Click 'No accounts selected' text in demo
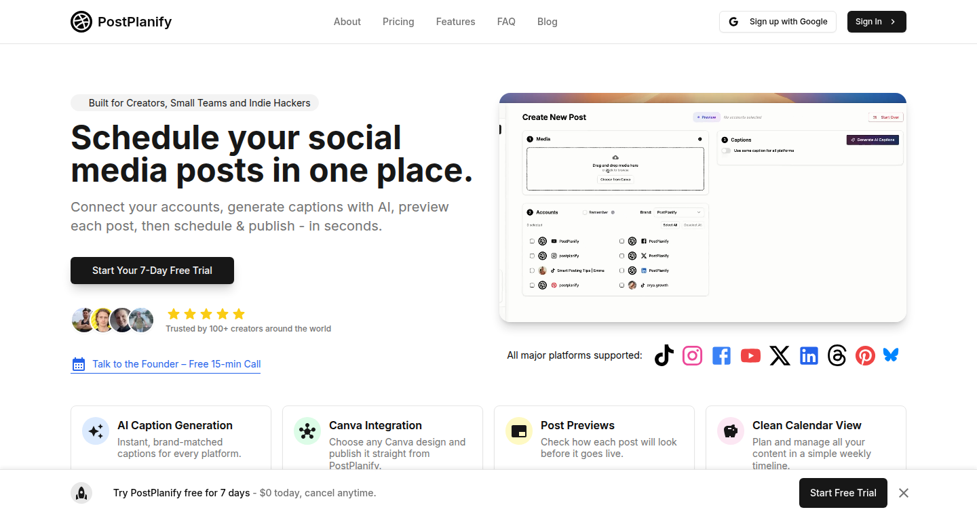This screenshot has width=977, height=516. 742,117
